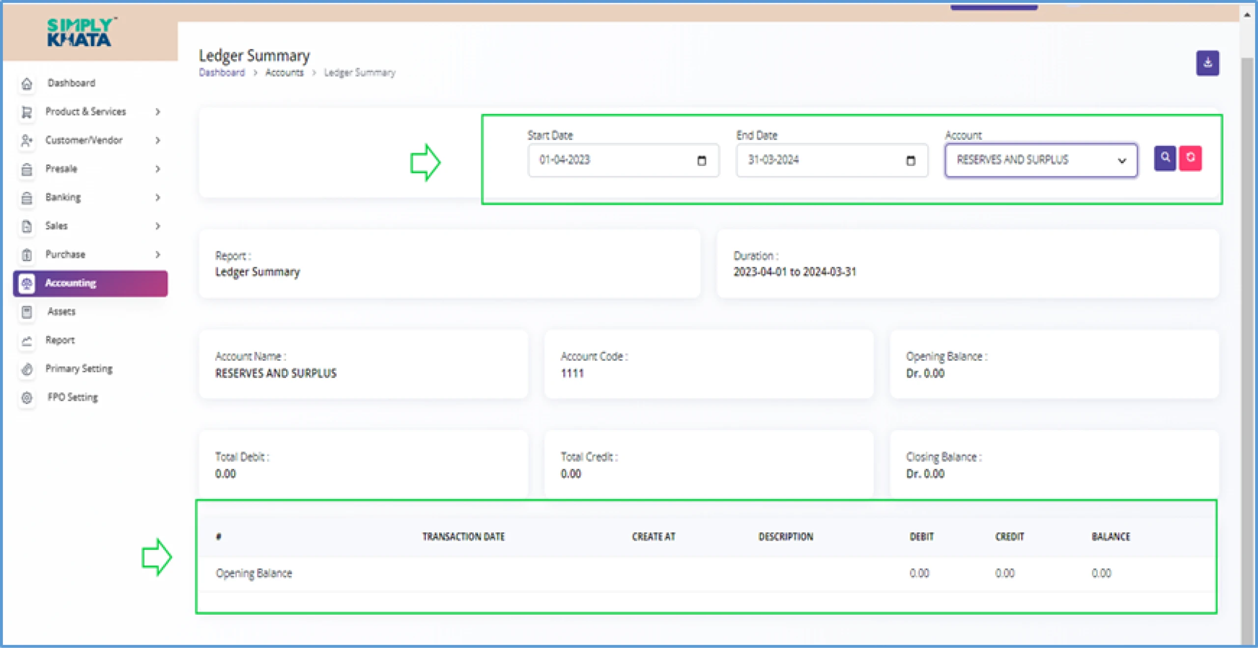Click the Start Date input field
Screen dimensions: 1258x648
(x=618, y=160)
